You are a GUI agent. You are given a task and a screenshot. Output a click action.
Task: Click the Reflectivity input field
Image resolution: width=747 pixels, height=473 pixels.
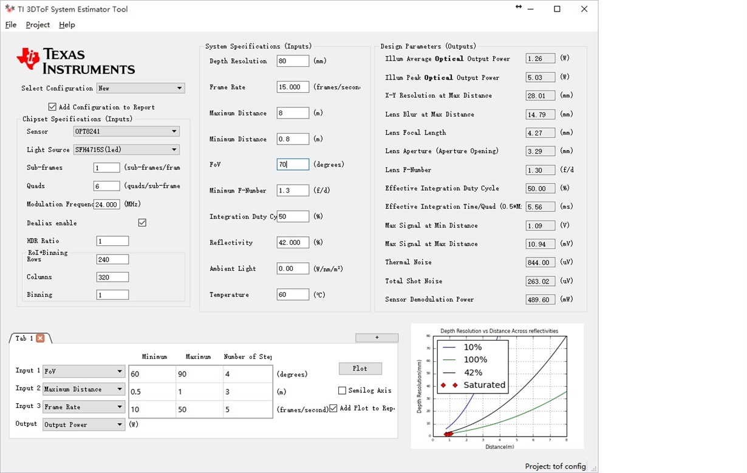pyautogui.click(x=293, y=242)
